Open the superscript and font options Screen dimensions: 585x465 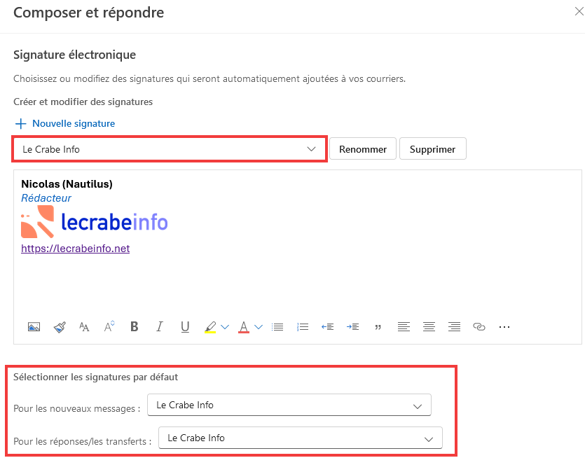pos(109,326)
